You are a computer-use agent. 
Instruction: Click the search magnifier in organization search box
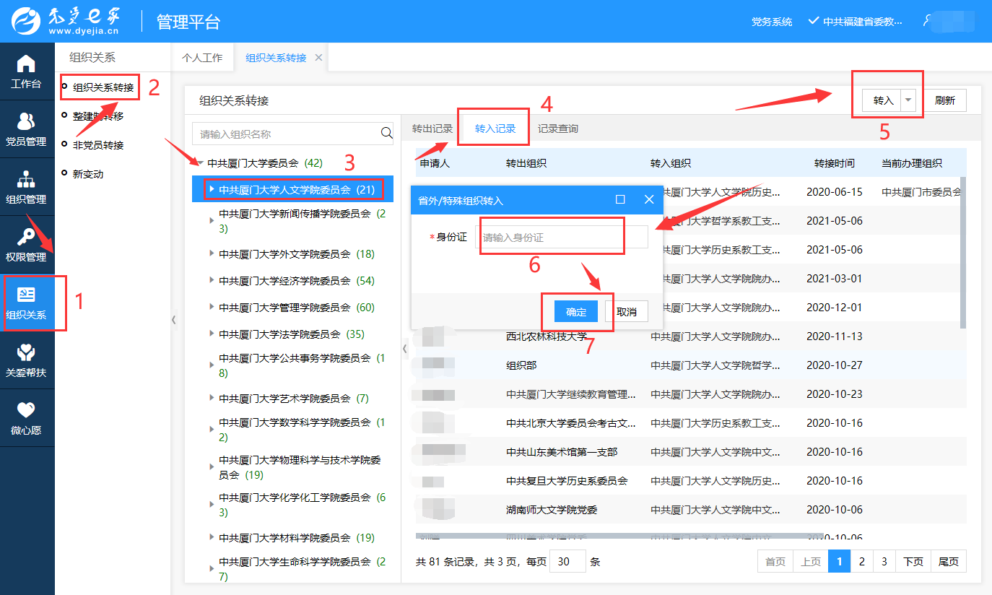[386, 133]
